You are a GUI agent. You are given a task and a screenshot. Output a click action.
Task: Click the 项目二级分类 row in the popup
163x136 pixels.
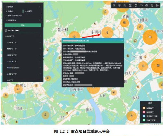[x=74, y=49]
